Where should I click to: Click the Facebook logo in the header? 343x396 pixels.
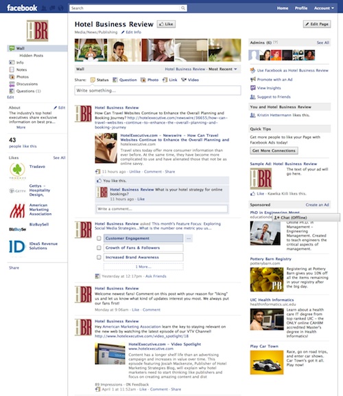pos(22,8)
